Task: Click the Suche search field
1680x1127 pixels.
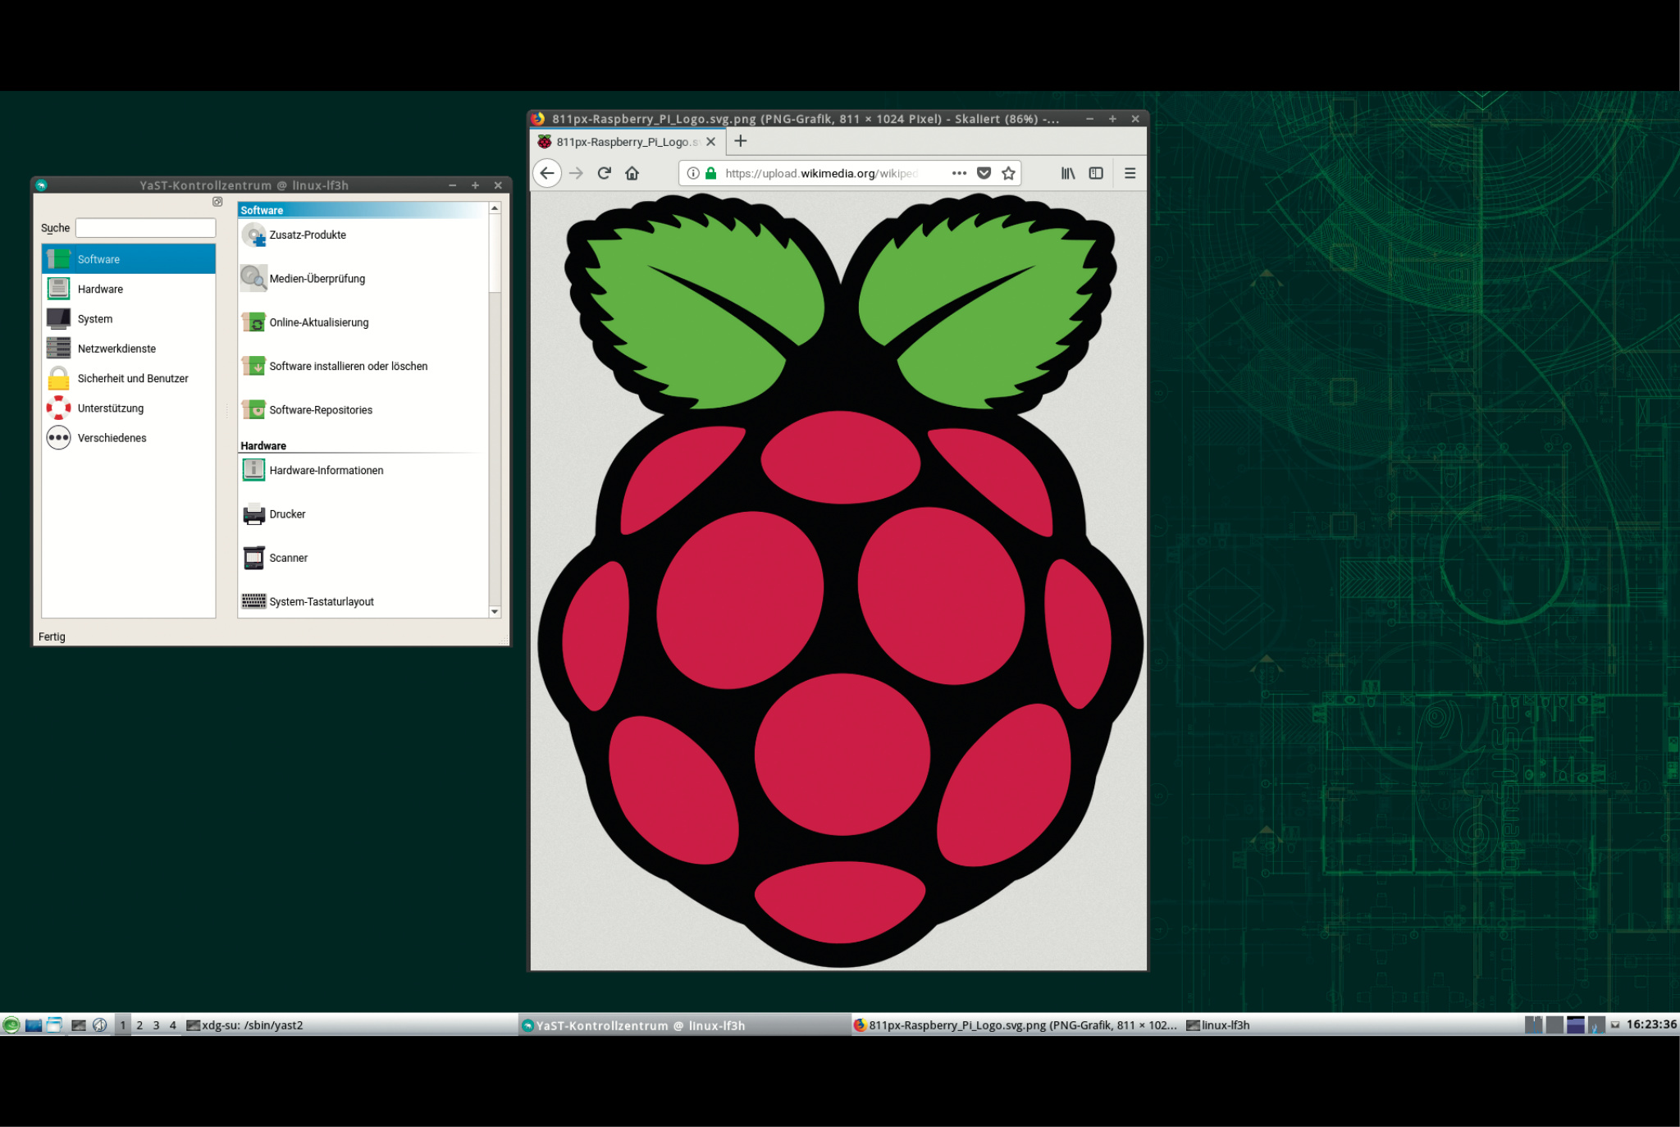Action: [145, 228]
